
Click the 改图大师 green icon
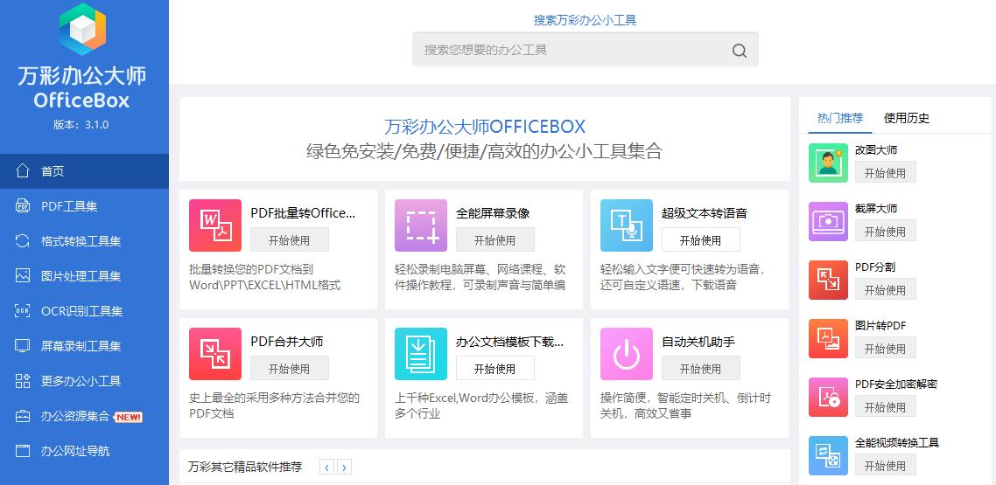coord(828,163)
